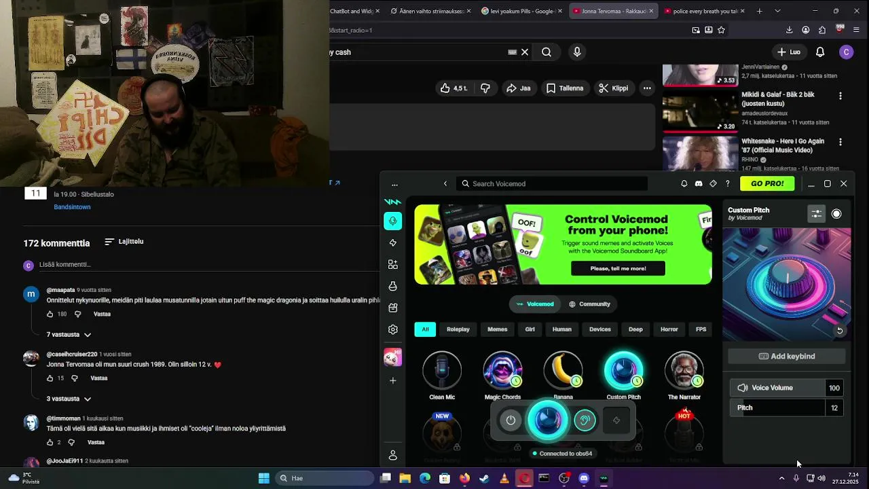Filter voices by Devices category
The image size is (869, 489).
click(x=600, y=329)
